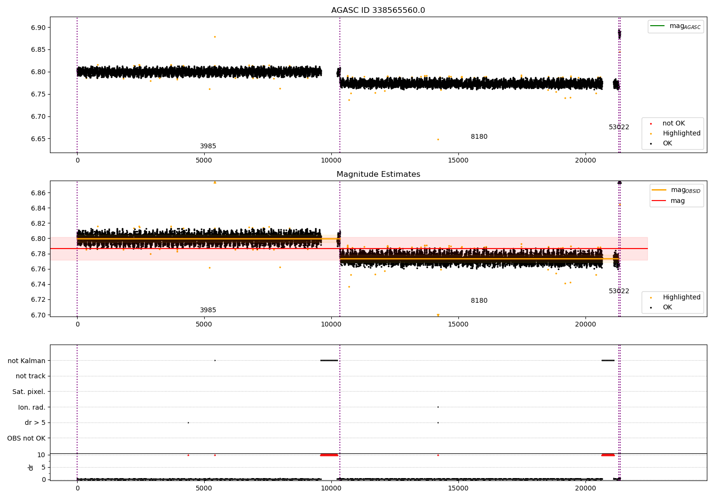
Task: Click the 6.85 y-axis tick label
Action: pyautogui.click(x=38, y=49)
